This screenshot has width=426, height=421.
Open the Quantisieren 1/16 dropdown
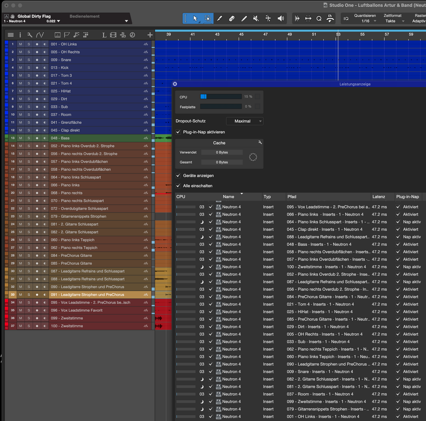pyautogui.click(x=366, y=21)
